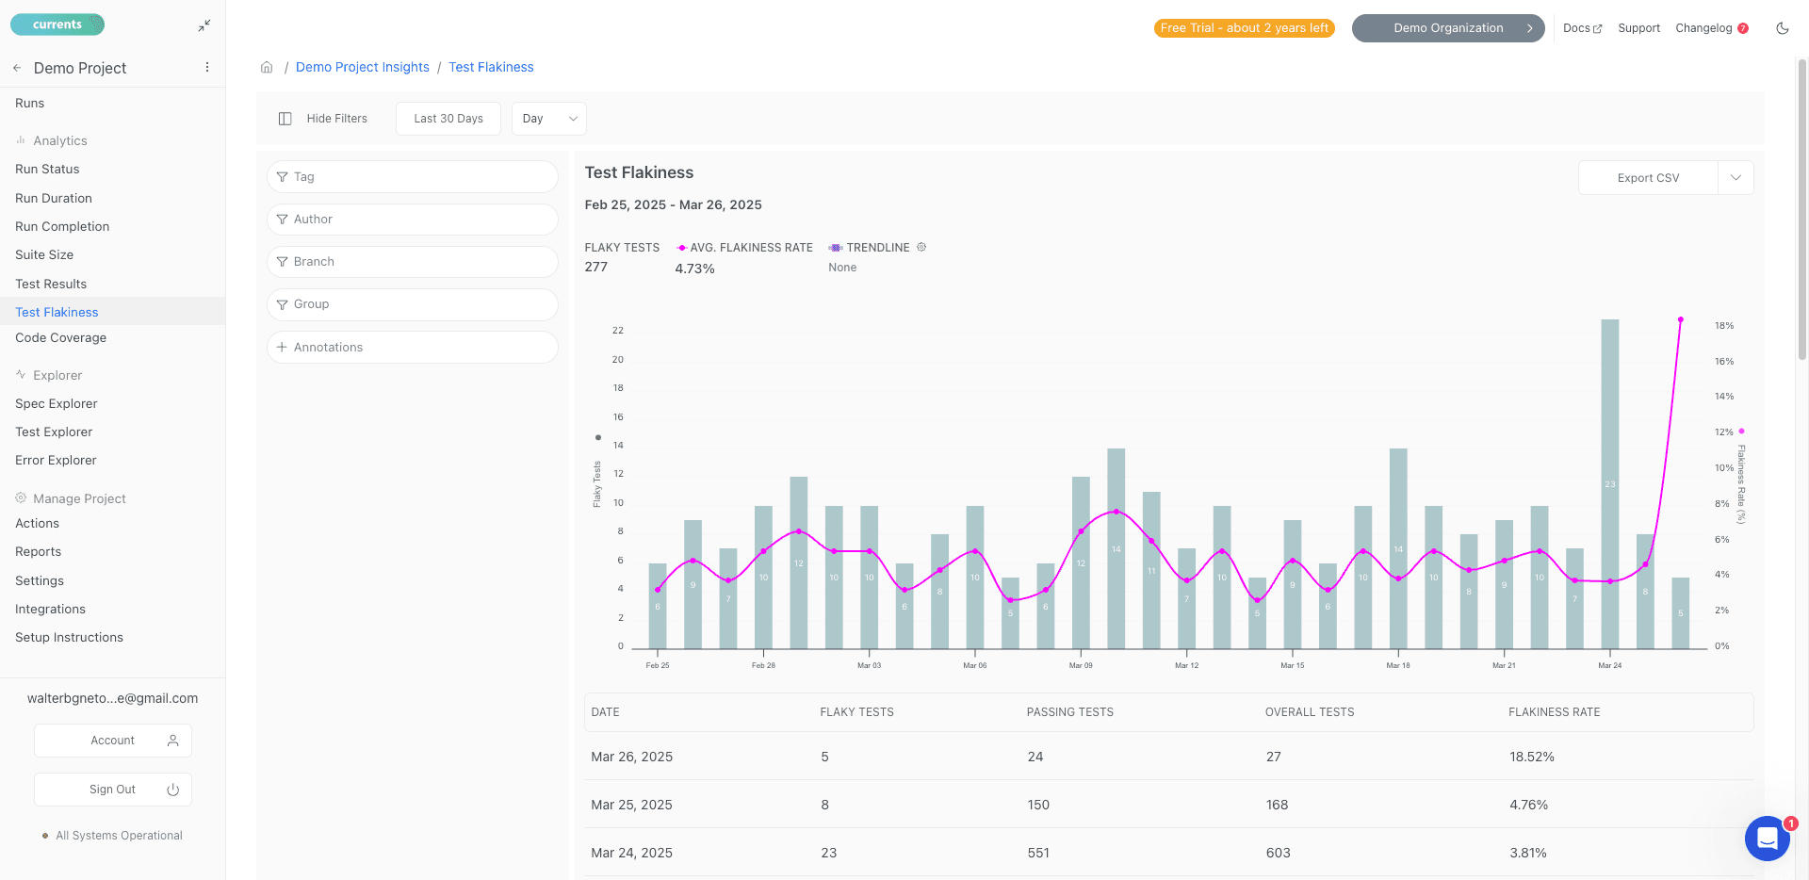Click the home icon in the breadcrumb
This screenshot has height=880, width=1809.
(267, 67)
